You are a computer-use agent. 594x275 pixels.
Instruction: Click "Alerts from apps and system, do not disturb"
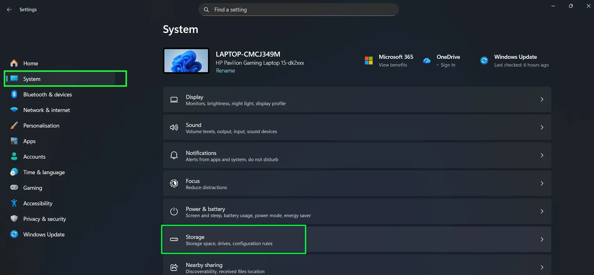[x=232, y=160]
